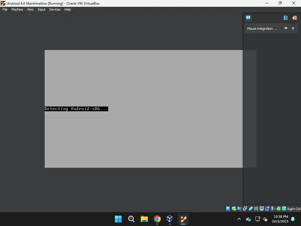This screenshot has width=301, height=226.
Task: Click the audio status indicator
Action: click(239, 209)
